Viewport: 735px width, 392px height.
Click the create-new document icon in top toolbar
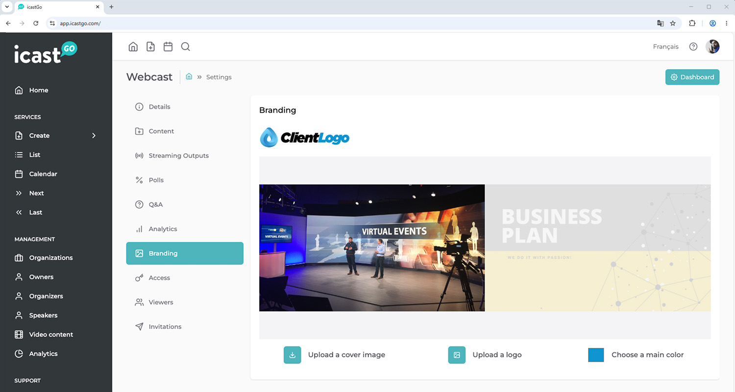(x=150, y=47)
